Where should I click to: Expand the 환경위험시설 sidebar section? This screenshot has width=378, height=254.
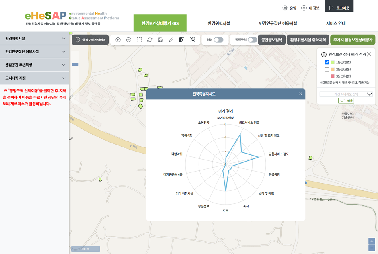click(35, 38)
